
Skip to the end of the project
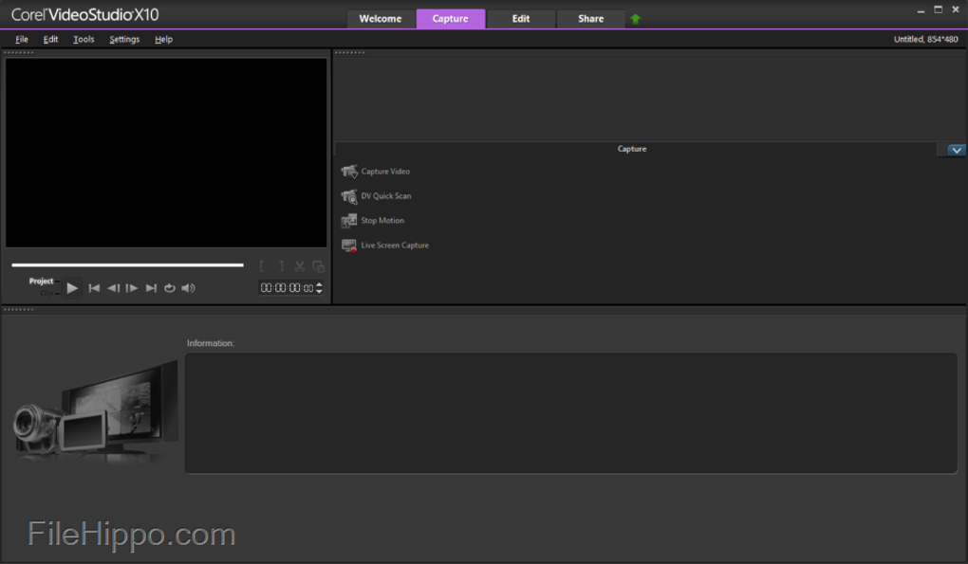[x=151, y=287]
